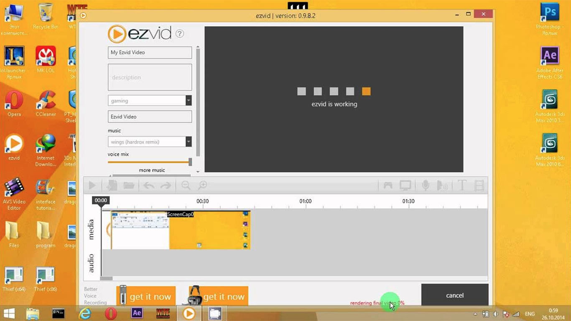Click the get it now offer
Screen dimensions: 571x321
point(151,296)
